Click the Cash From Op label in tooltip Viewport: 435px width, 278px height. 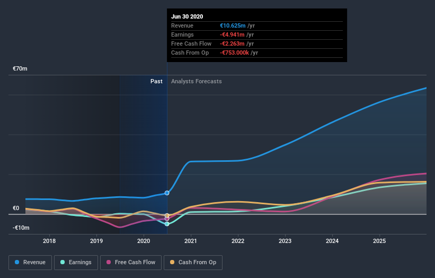(190, 53)
